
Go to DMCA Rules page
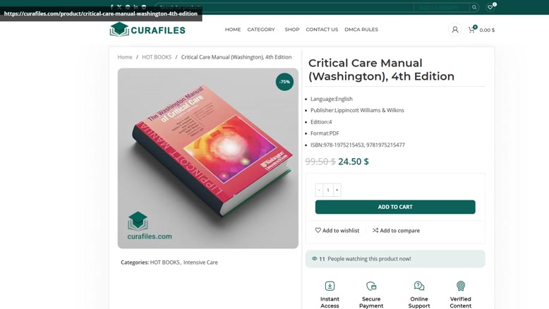point(361,30)
